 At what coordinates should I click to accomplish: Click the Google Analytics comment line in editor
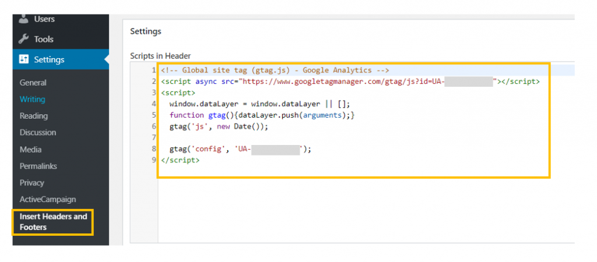coord(275,70)
